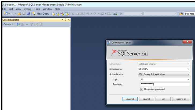Open the Server name dropdown showing USER-PC
The image size is (195, 110).
pos(188,69)
